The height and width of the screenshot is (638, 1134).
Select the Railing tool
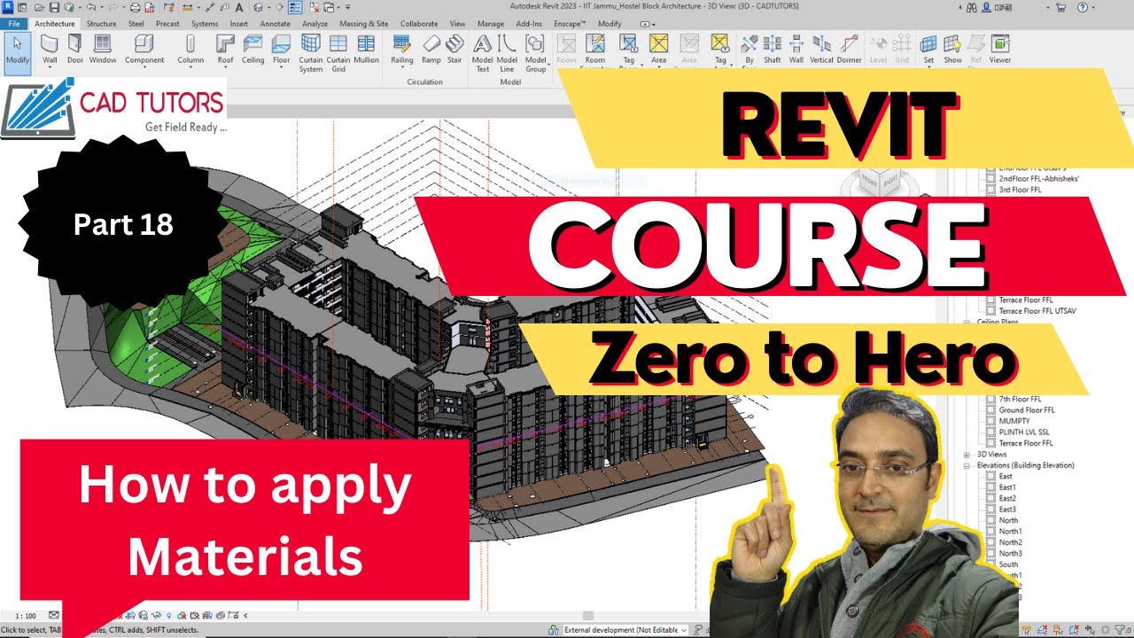point(402,50)
